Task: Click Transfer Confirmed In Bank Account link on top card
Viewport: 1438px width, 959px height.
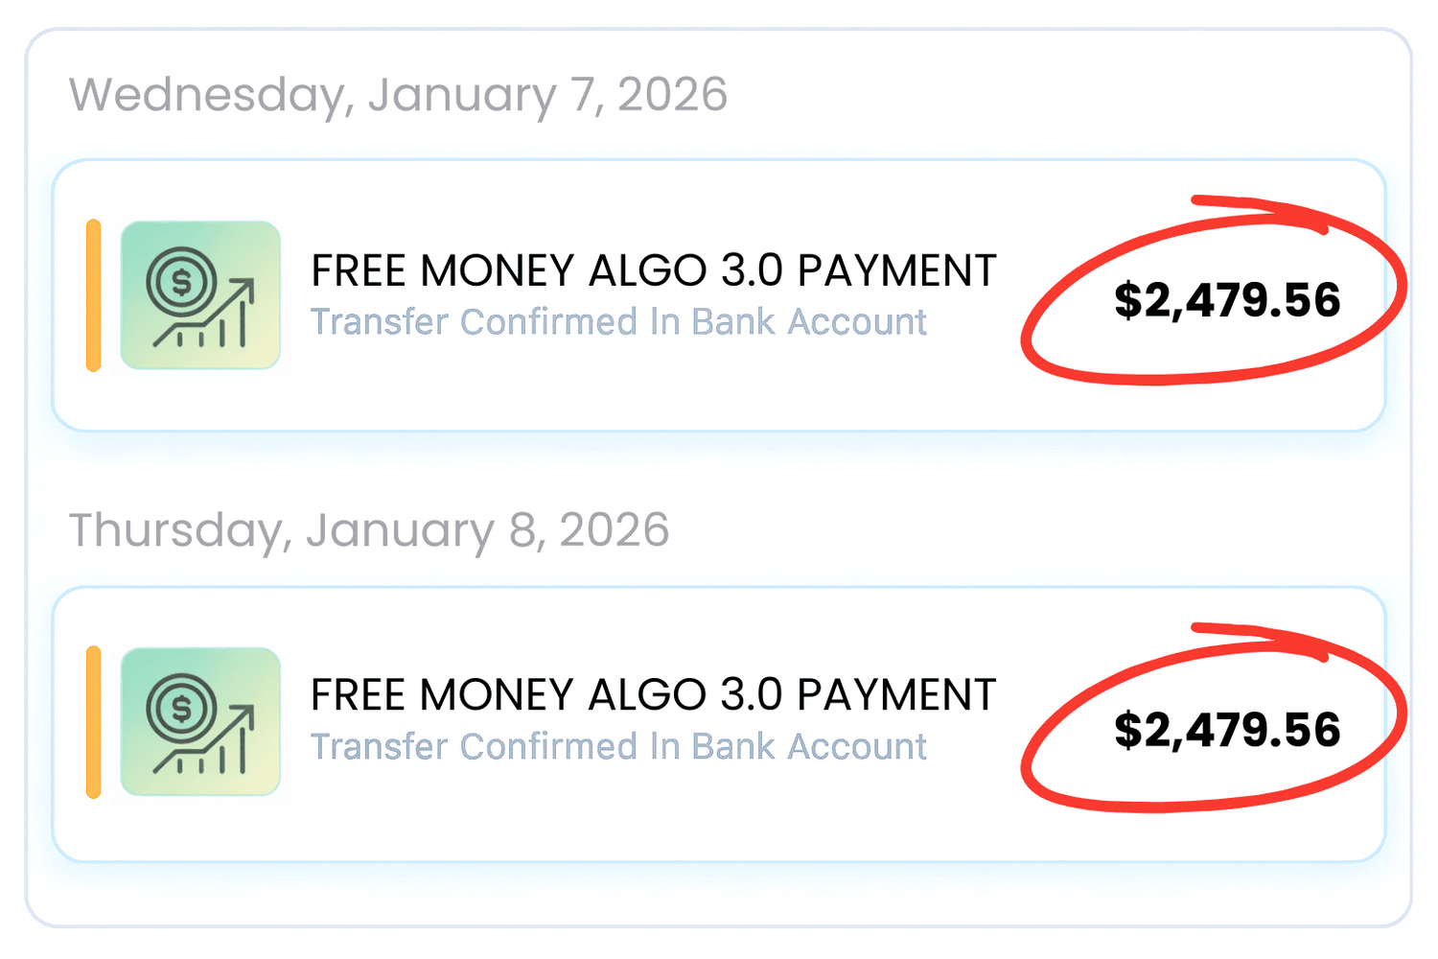Action: (x=618, y=321)
